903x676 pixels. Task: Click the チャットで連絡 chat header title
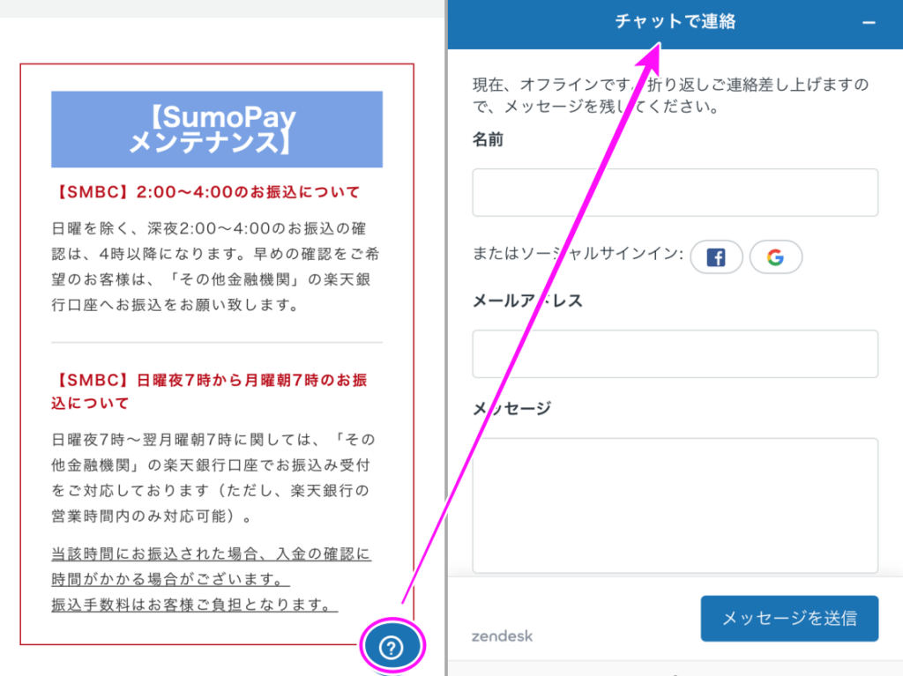tap(675, 22)
